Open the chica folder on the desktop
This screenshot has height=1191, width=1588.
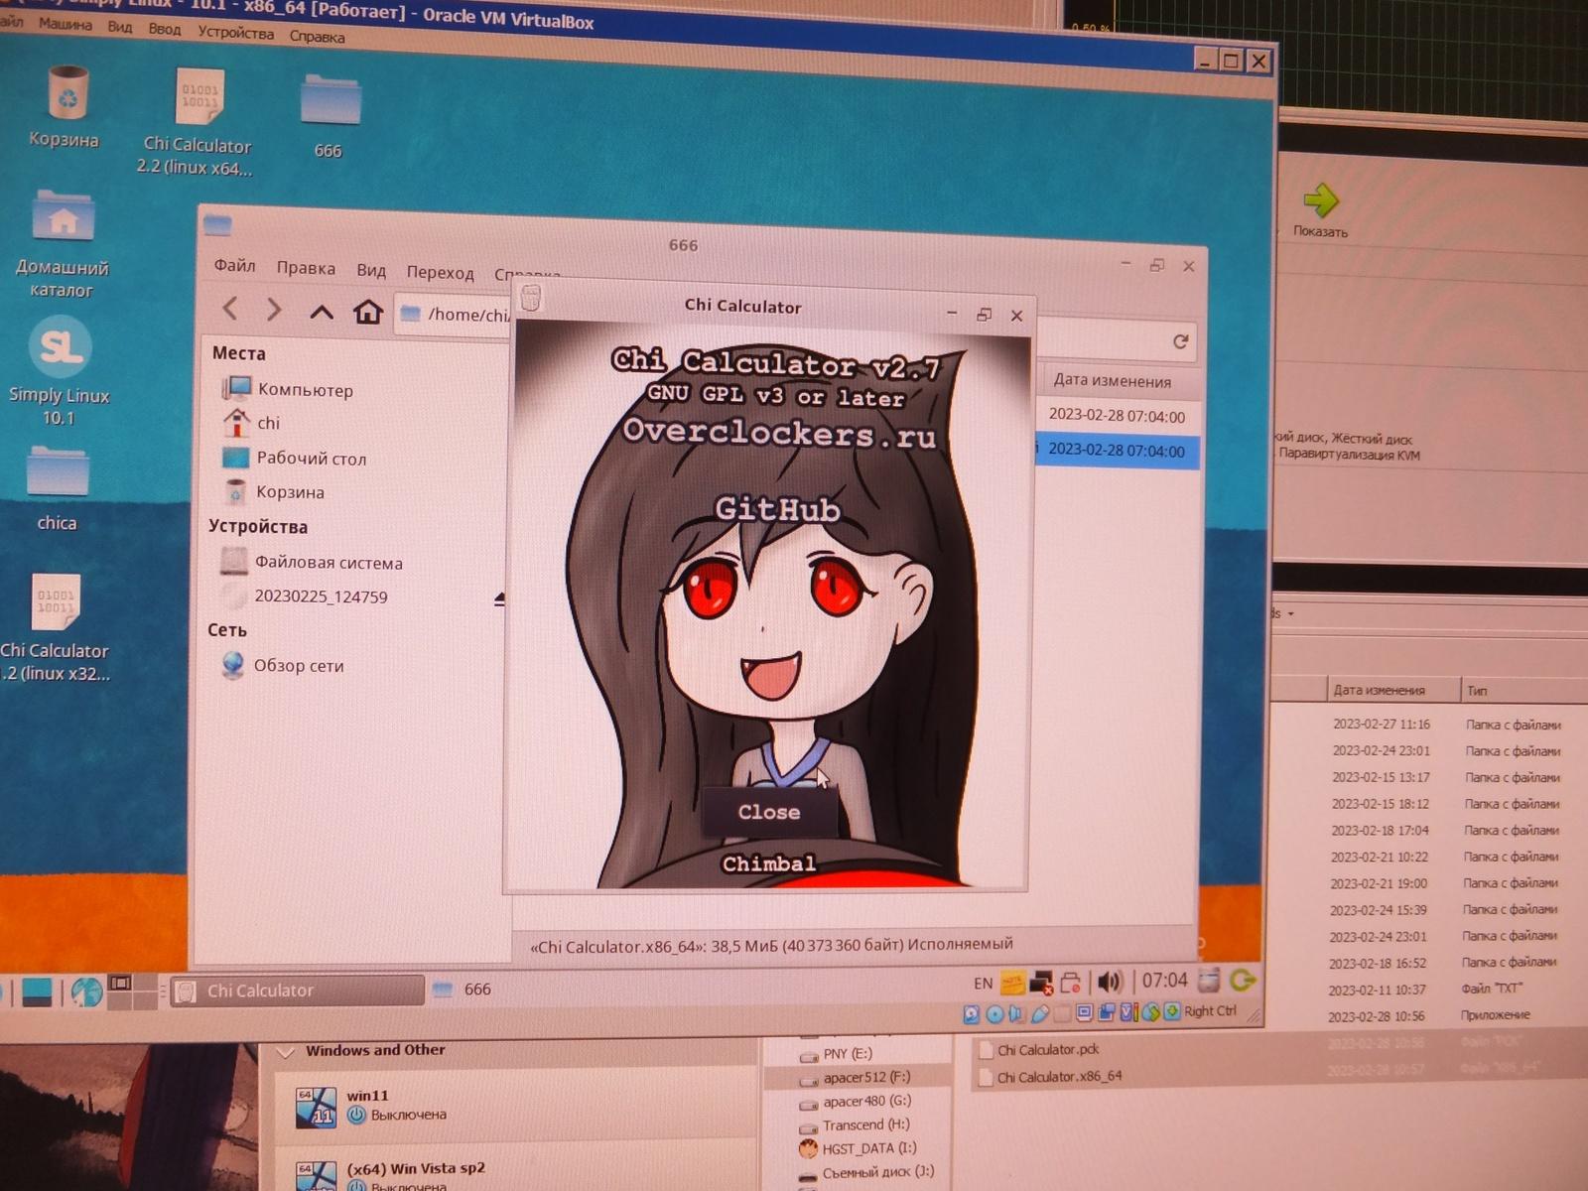[x=58, y=471]
